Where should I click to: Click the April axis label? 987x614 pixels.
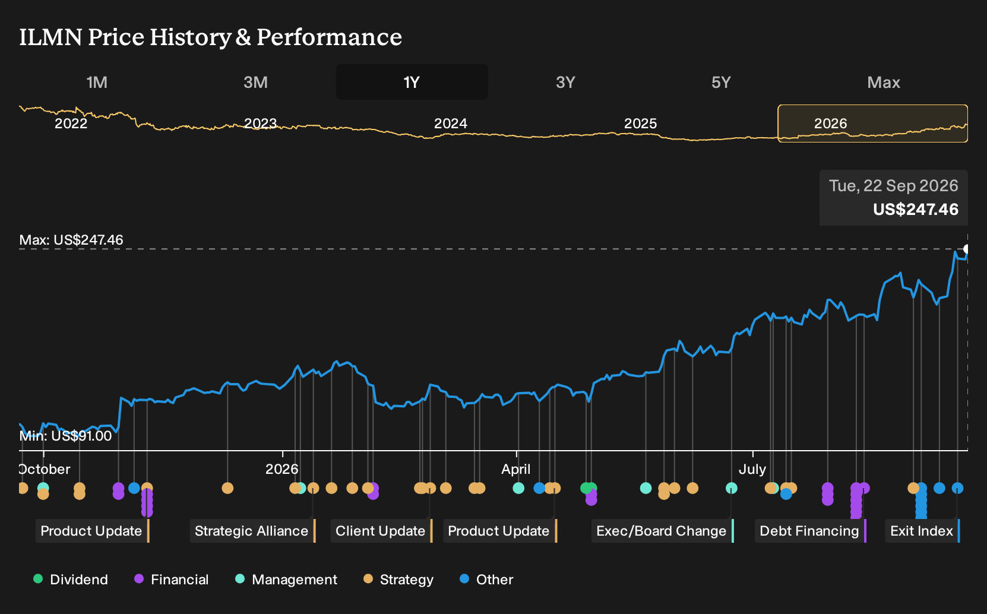516,469
